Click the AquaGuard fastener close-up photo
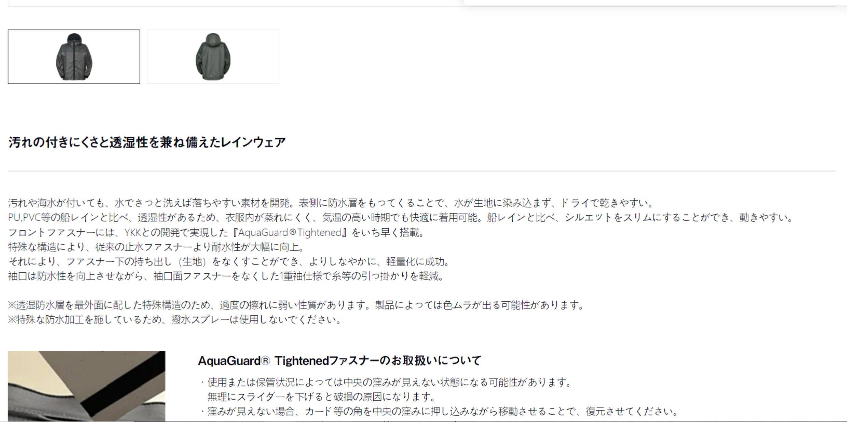Viewport: 847px width, 422px height. 86,386
